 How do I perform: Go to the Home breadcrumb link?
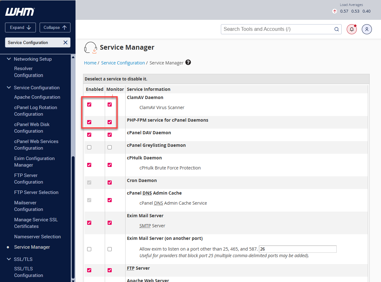(90, 63)
